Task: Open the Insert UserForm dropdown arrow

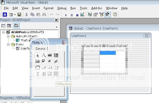Action: coord(15,15)
